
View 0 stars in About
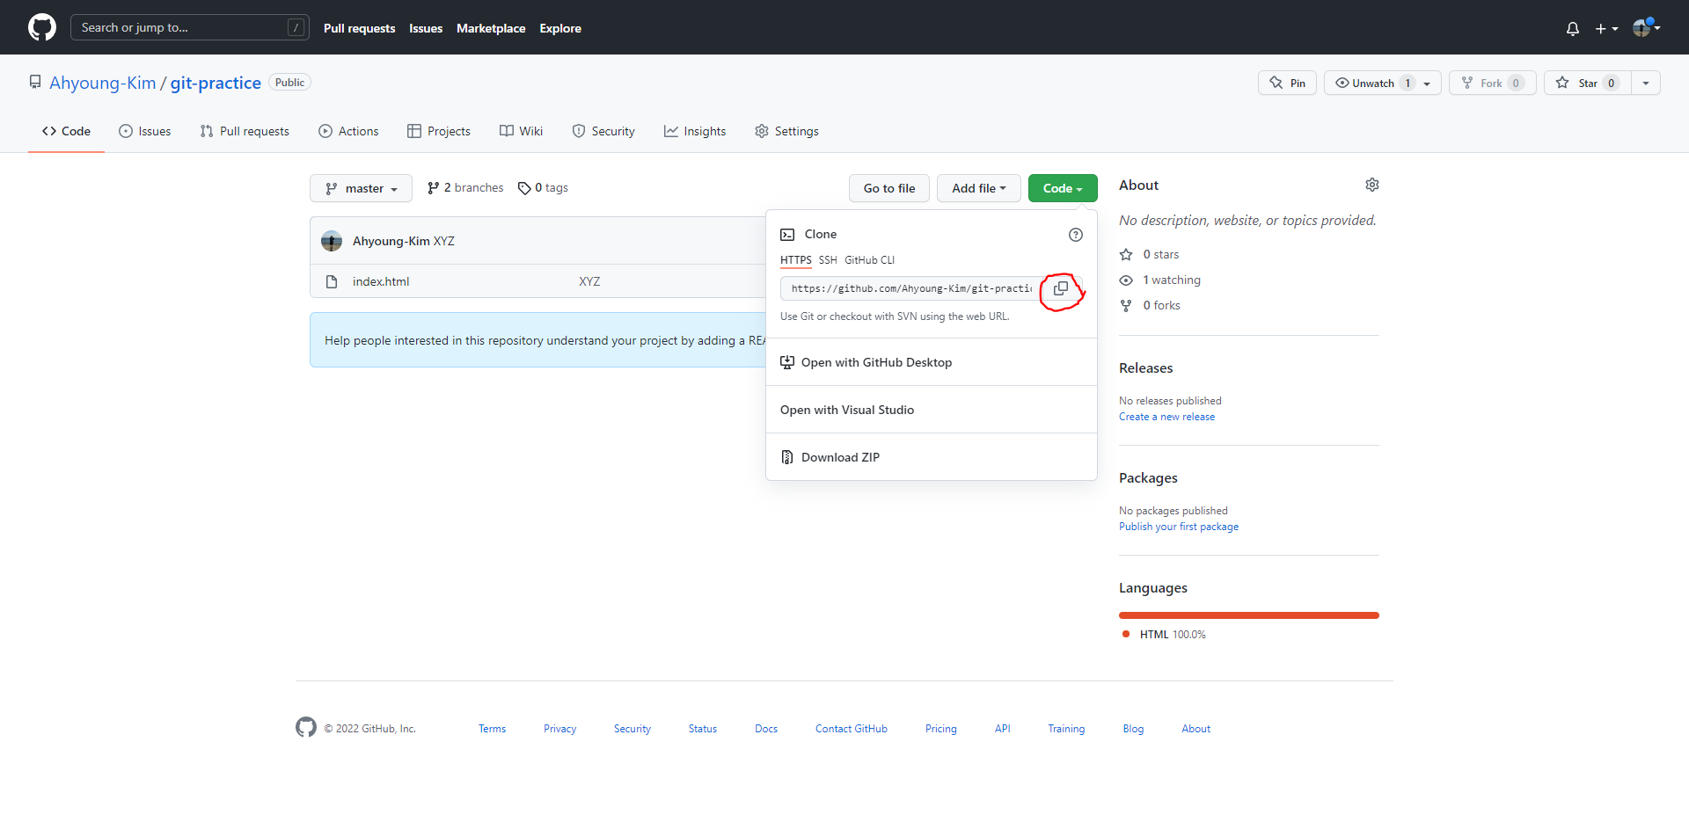coord(1150,254)
